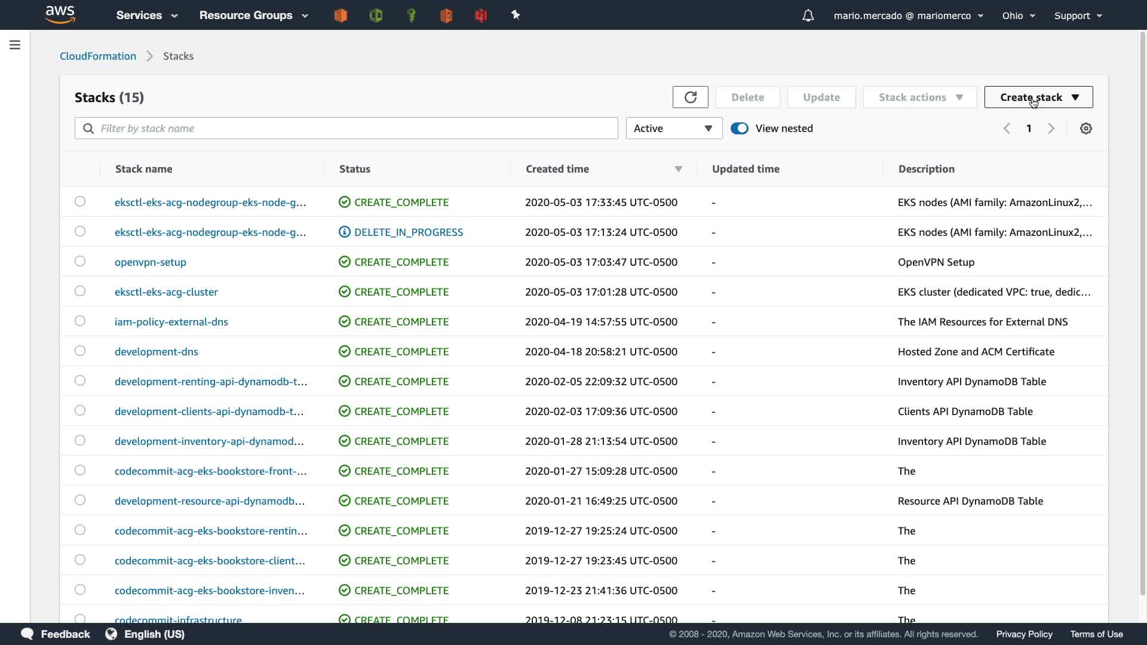
Task: Select radio button for openvpn-setup stack
Action: coord(80,262)
